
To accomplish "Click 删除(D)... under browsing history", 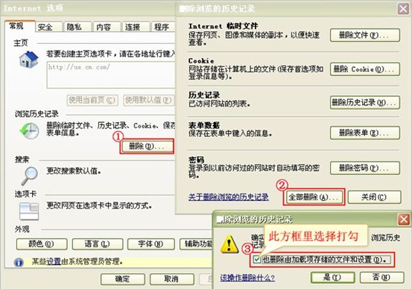I will pos(147,146).
